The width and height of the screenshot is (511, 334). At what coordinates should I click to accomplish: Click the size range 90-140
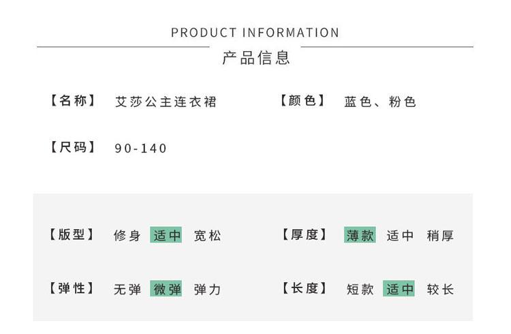pos(140,149)
